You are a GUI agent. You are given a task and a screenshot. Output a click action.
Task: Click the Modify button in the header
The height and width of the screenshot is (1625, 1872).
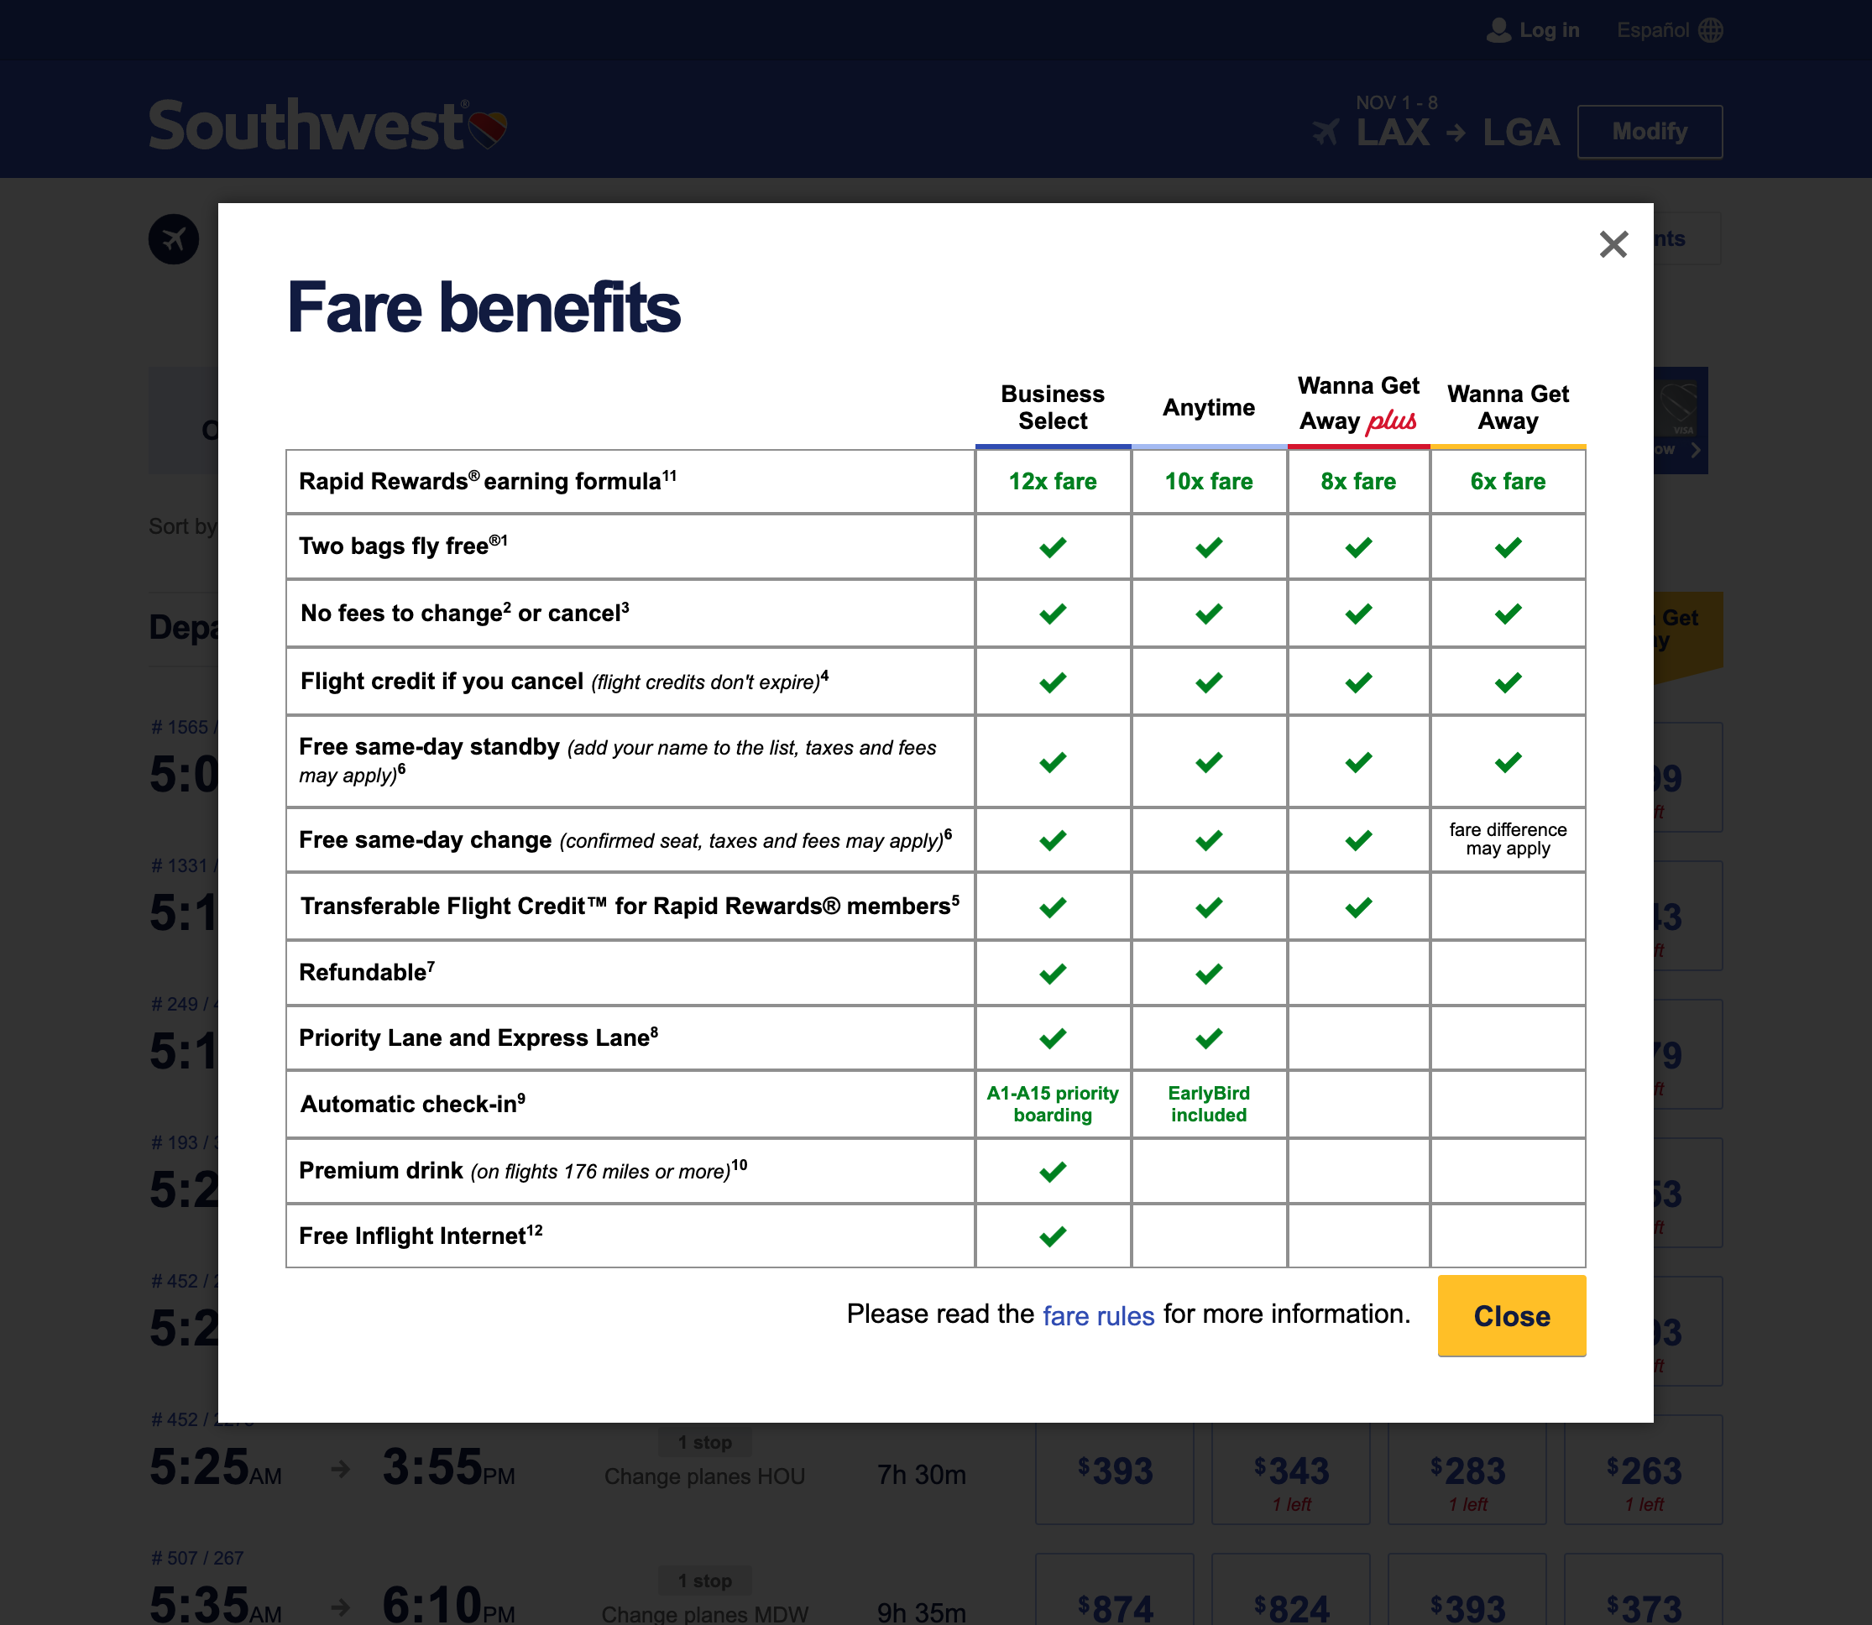pos(1650,131)
